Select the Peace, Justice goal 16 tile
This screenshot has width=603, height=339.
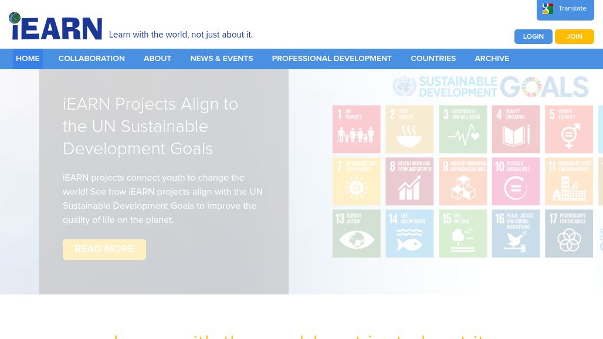pyautogui.click(x=516, y=233)
